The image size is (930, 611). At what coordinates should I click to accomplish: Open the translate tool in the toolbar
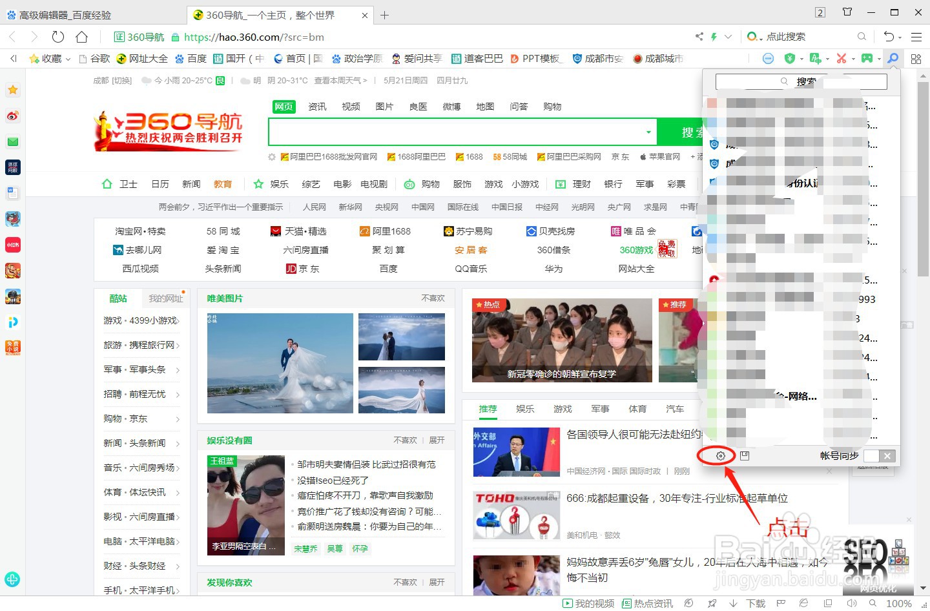816,58
